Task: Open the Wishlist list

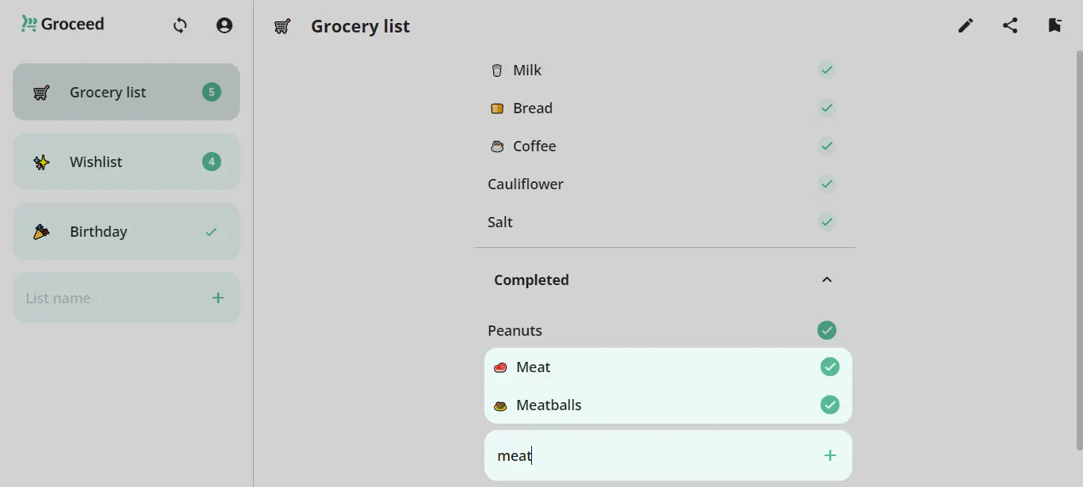Action: 126,162
